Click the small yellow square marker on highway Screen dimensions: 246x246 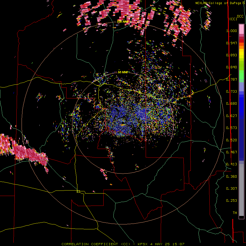click(x=78, y=191)
